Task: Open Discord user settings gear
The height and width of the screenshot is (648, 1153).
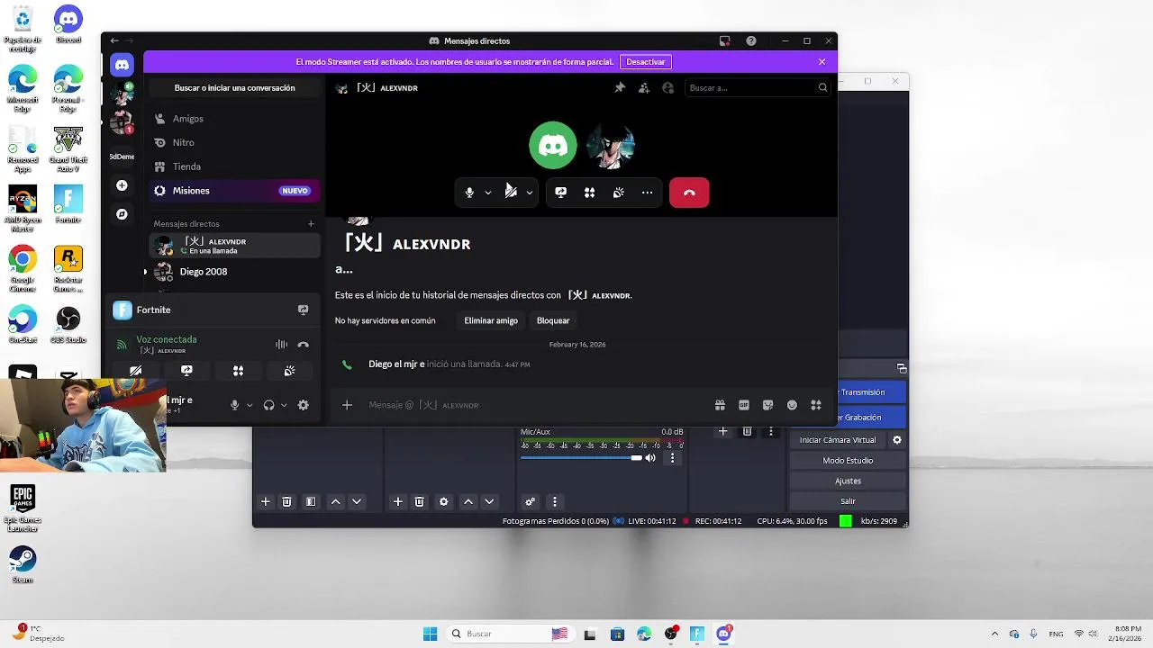Action: (303, 405)
